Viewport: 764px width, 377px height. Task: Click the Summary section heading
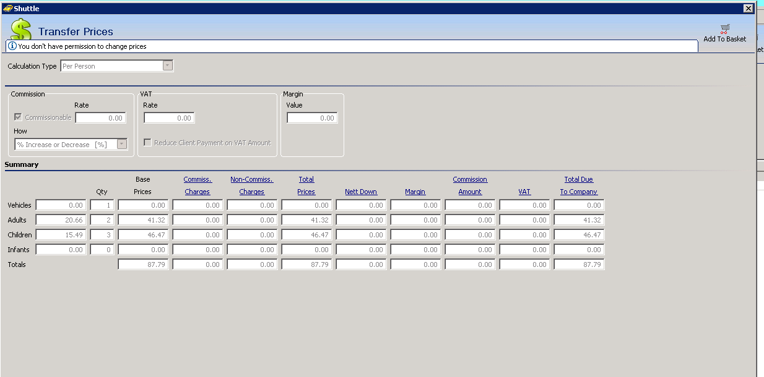22,164
